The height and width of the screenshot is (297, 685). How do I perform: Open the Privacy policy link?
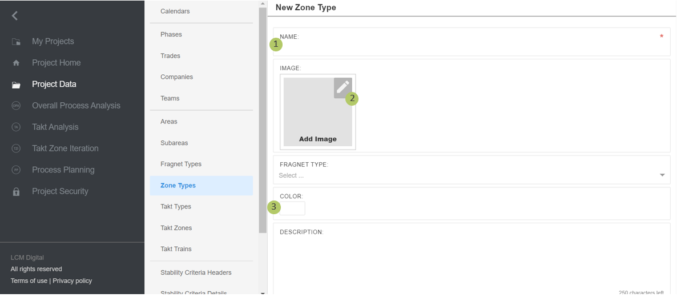pos(72,281)
